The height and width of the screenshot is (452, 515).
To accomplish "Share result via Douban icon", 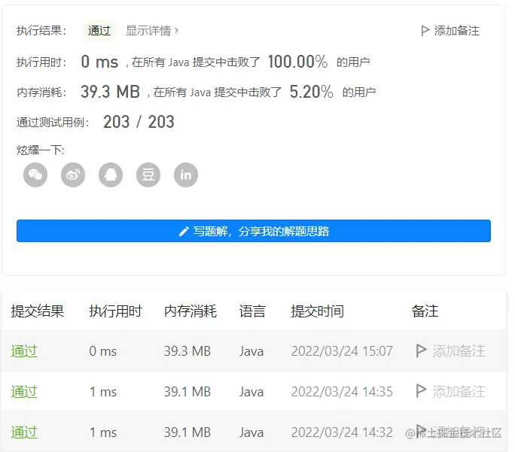I will 148,174.
